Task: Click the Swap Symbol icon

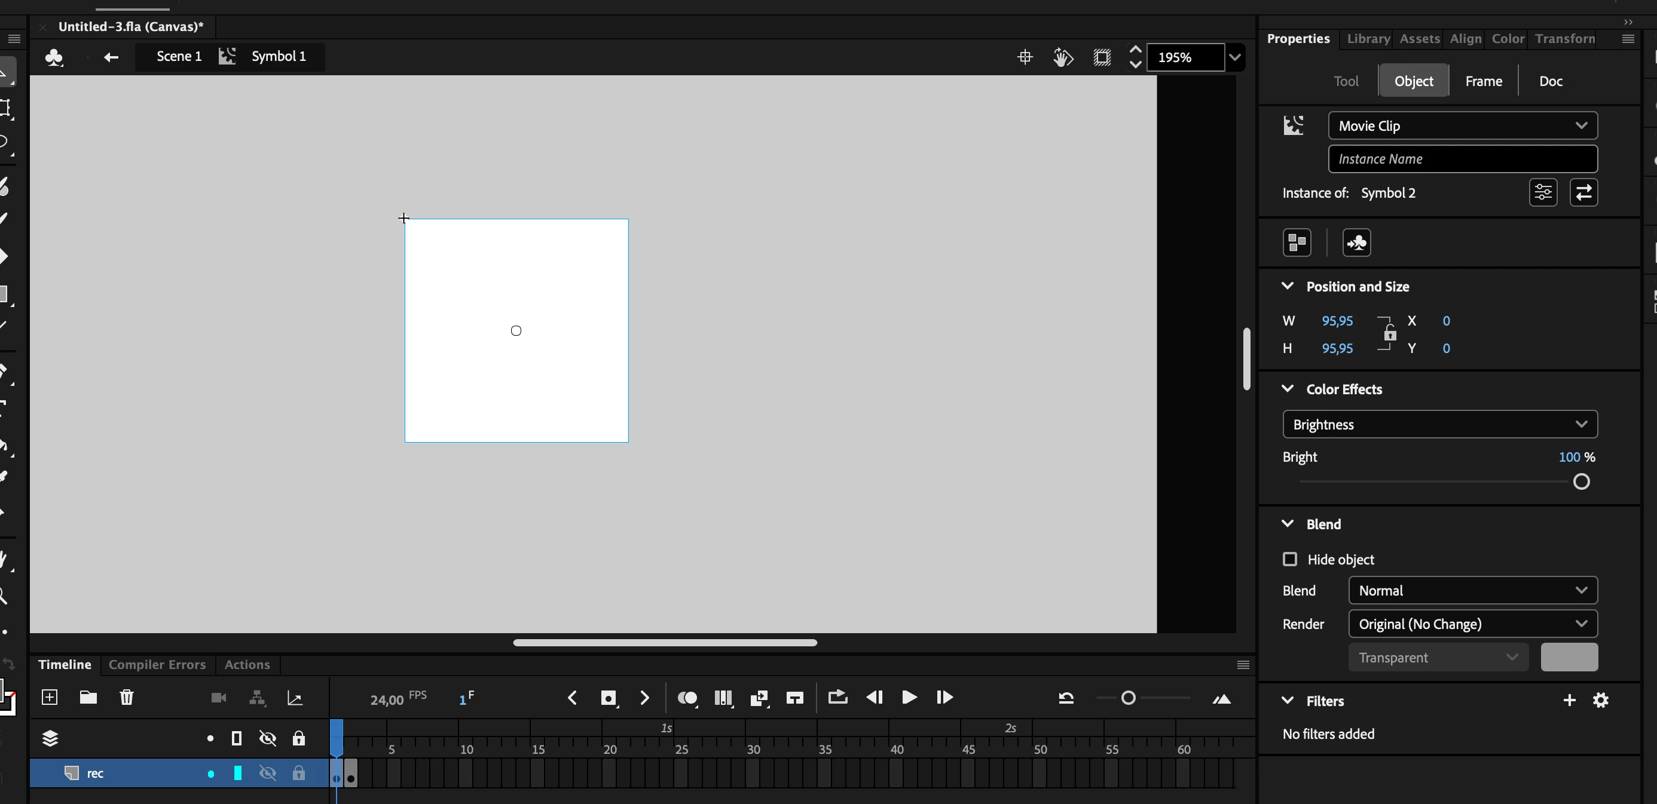Action: coord(1583,192)
